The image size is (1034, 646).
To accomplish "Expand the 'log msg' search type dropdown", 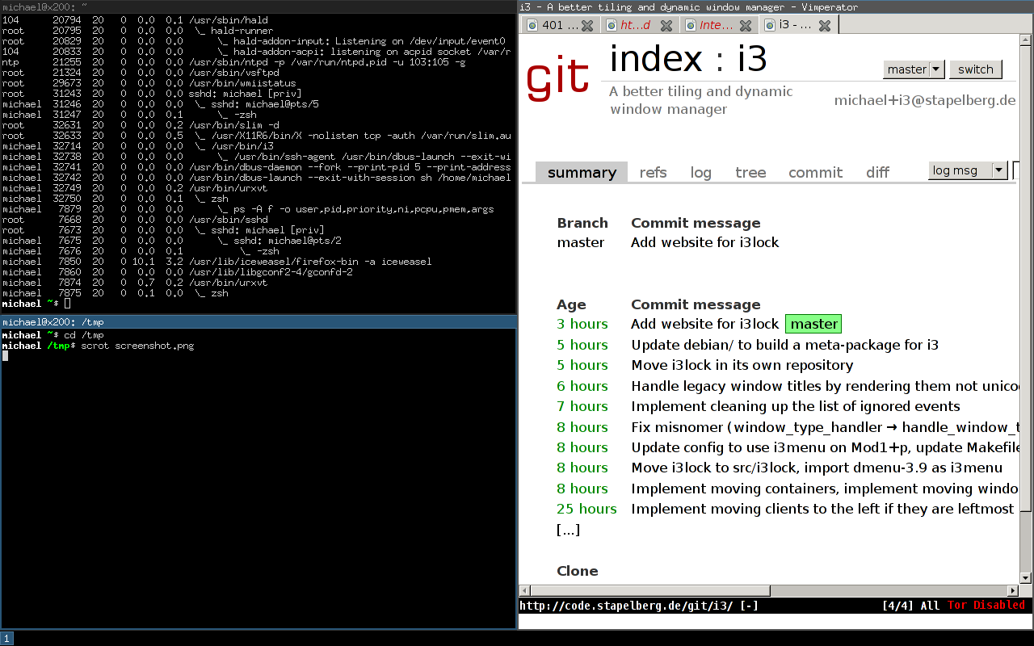I will 968,170.
